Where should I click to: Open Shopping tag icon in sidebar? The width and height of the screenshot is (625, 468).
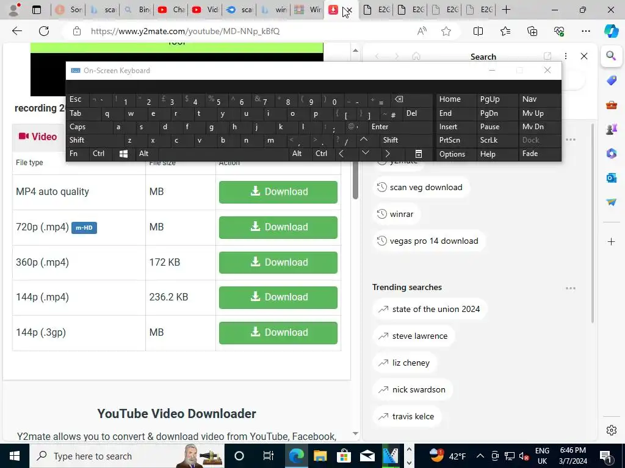[611, 81]
